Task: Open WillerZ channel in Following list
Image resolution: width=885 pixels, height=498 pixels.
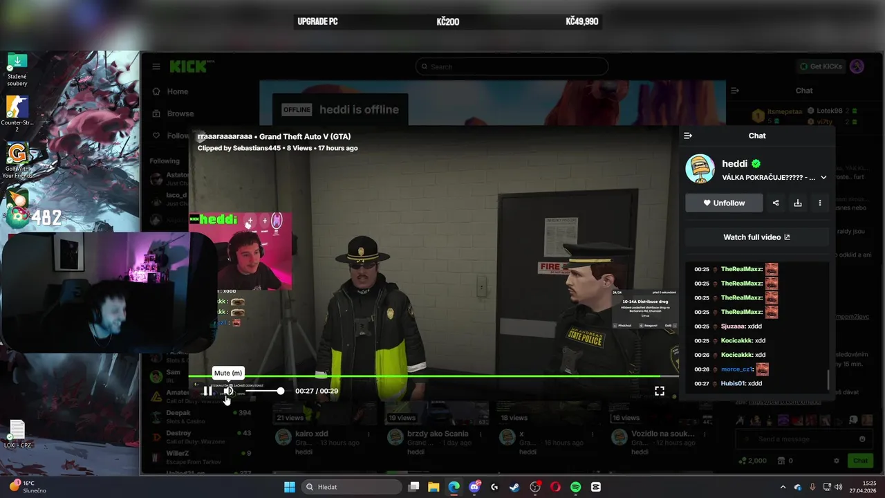Action: pyautogui.click(x=201, y=456)
